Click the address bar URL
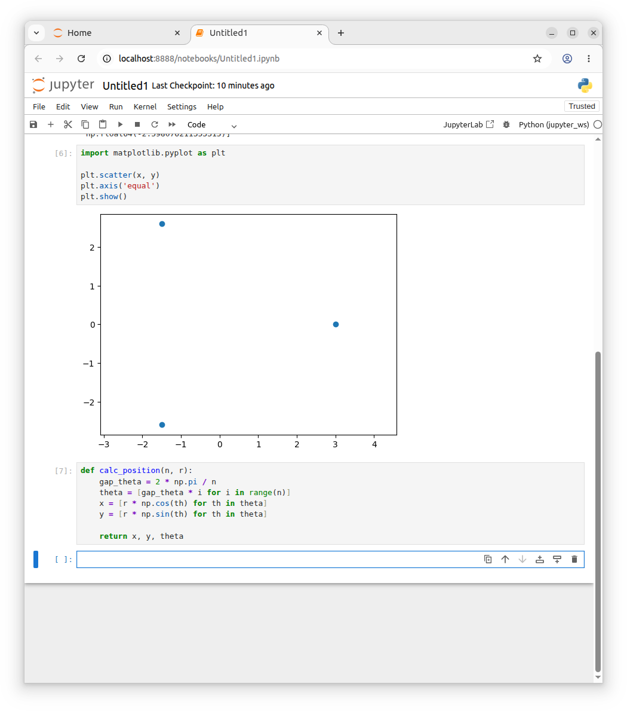Image resolution: width=627 pixels, height=711 pixels. point(199,59)
